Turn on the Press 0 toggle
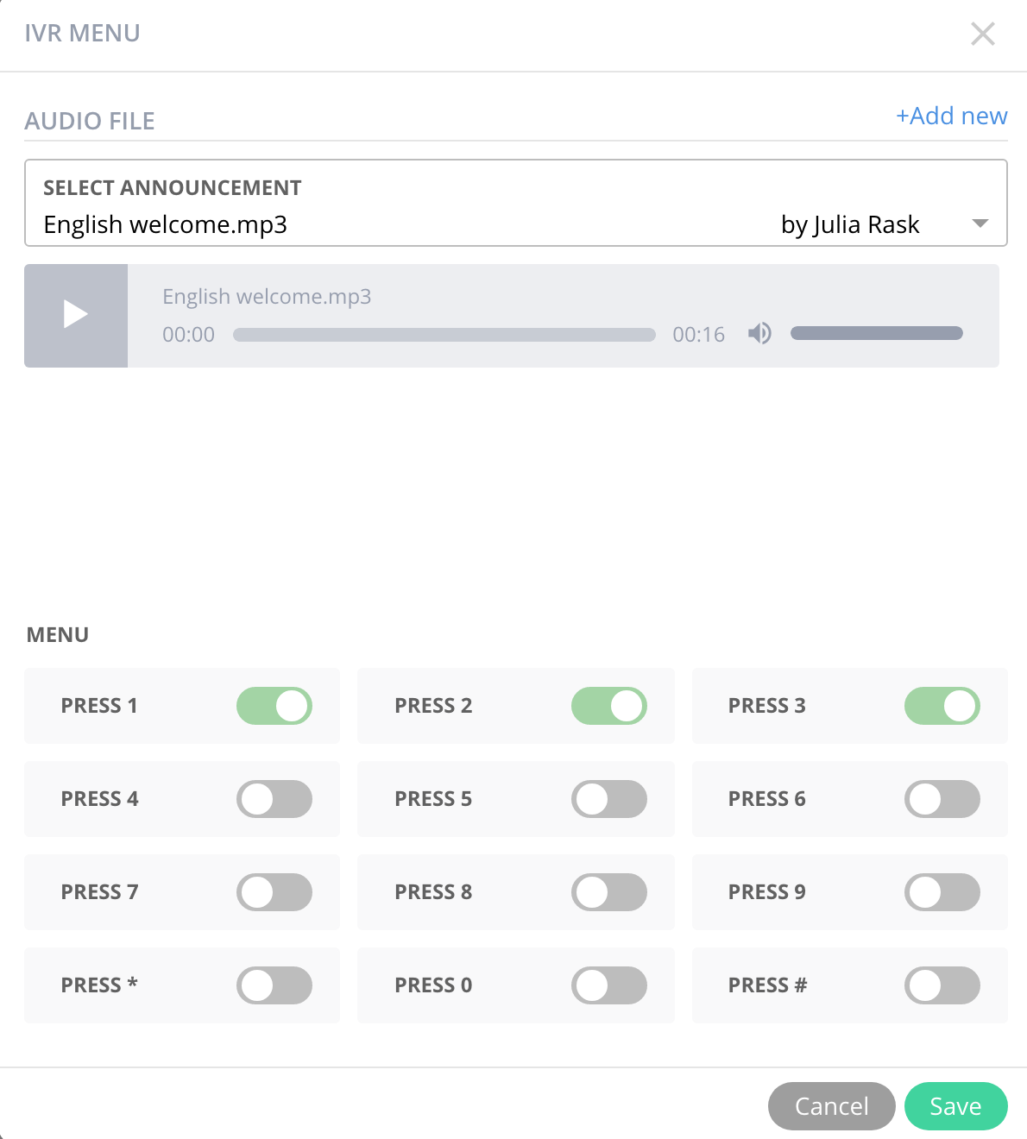 pyautogui.click(x=608, y=985)
